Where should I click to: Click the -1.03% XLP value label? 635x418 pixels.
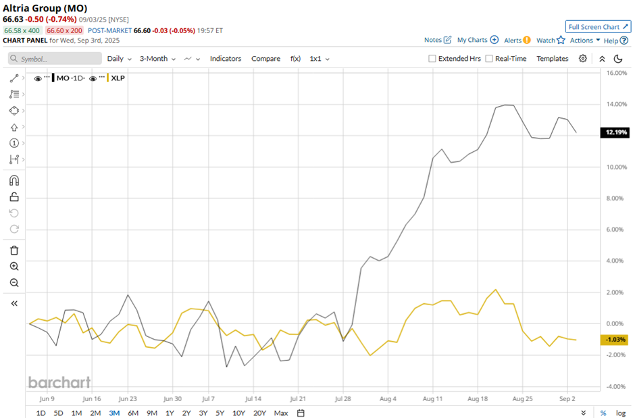[614, 340]
